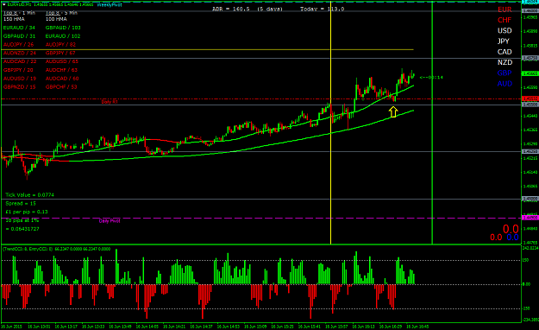Image resolution: width=539 pixels, height=330 pixels.
Task: Click the Tick Value = 0.0774 text
Action: coord(29,195)
